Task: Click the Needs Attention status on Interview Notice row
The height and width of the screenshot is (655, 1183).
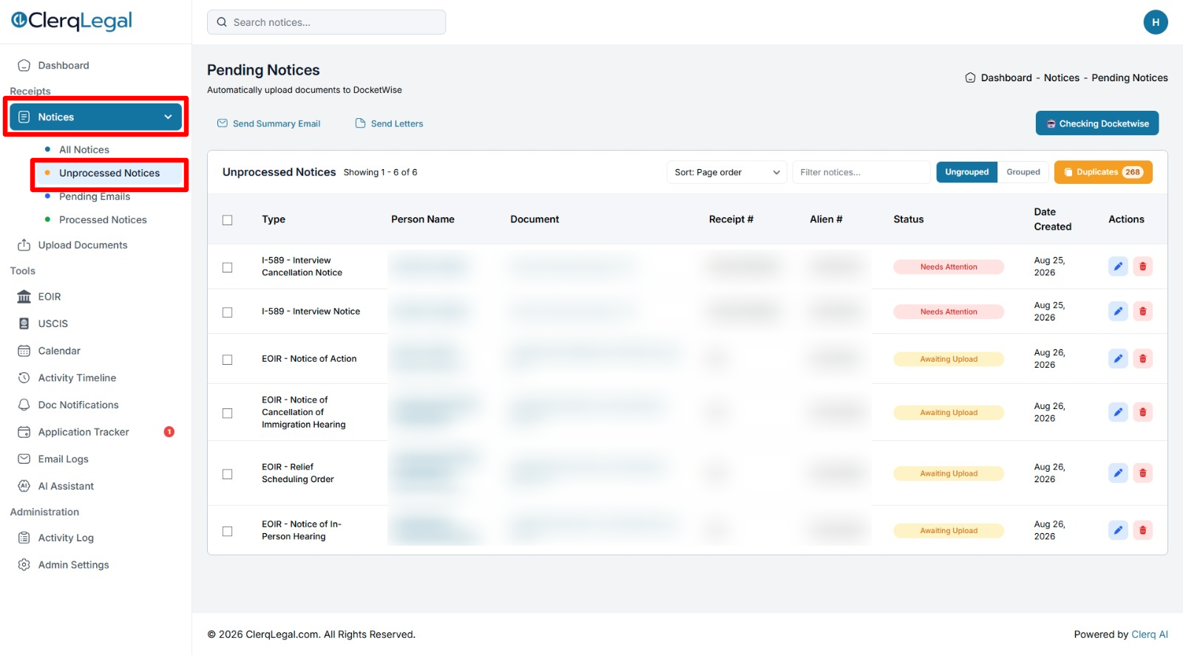Action: pyautogui.click(x=949, y=312)
